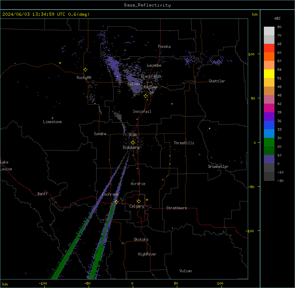Click the yellow radar site marker above Didsbury

133,143
